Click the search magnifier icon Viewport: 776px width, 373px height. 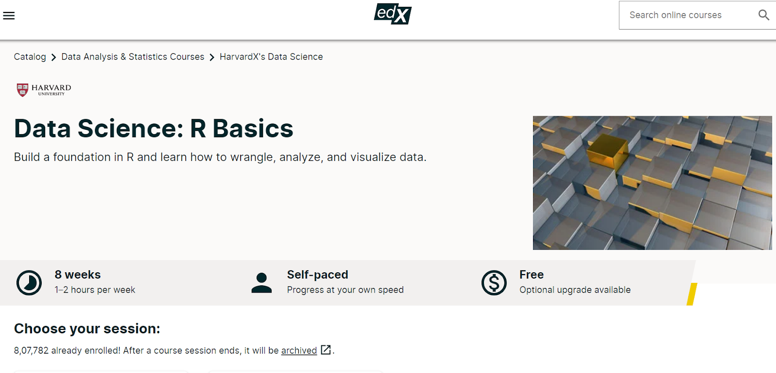(x=763, y=15)
